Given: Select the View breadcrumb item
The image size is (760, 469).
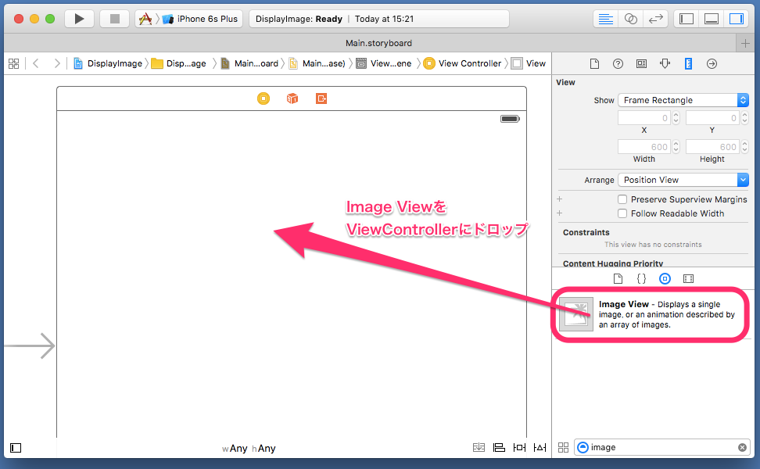Looking at the screenshot, I should coord(529,63).
